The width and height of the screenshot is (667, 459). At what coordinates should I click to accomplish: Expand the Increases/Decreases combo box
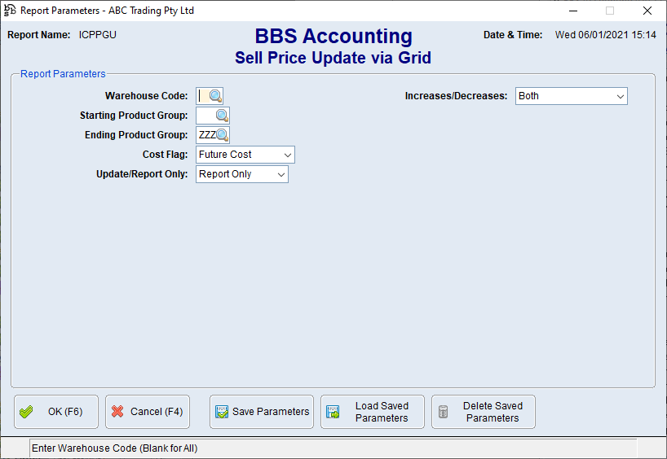620,96
